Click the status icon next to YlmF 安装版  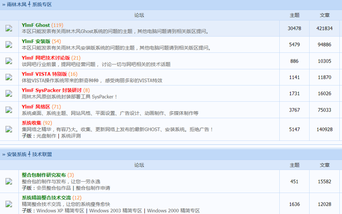click(x=9, y=45)
